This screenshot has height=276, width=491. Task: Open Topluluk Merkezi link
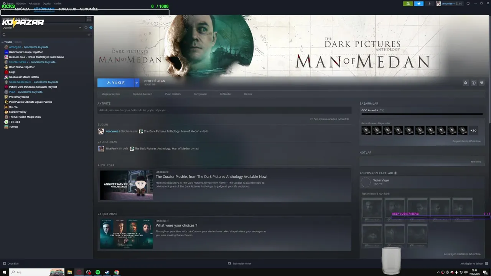(142, 94)
